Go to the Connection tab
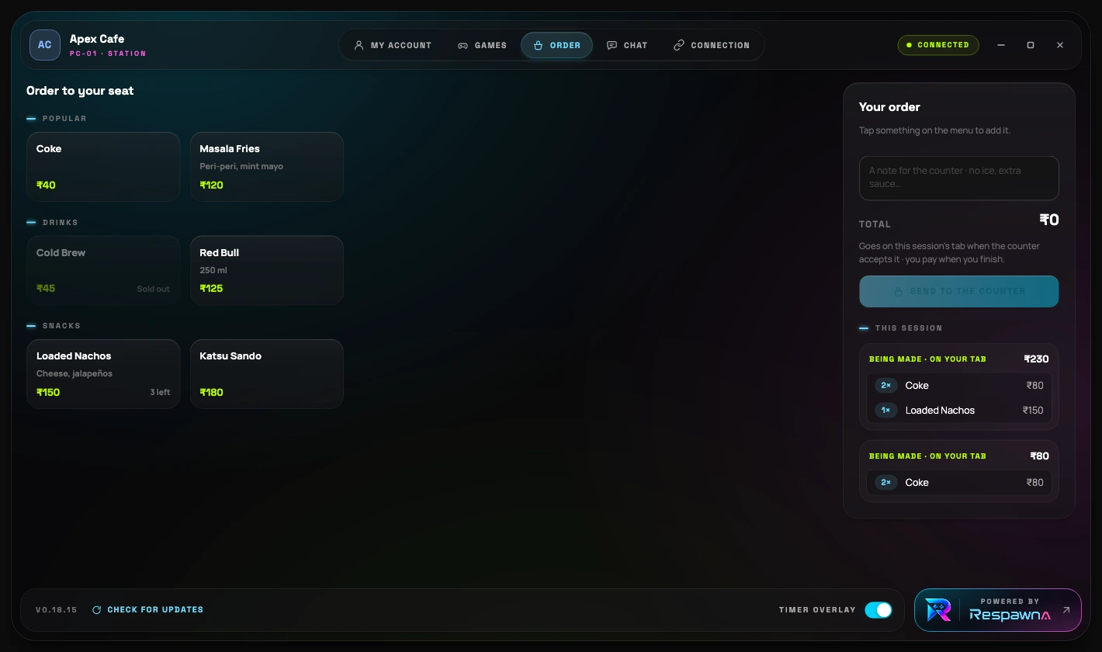The width and height of the screenshot is (1102, 652). point(712,45)
